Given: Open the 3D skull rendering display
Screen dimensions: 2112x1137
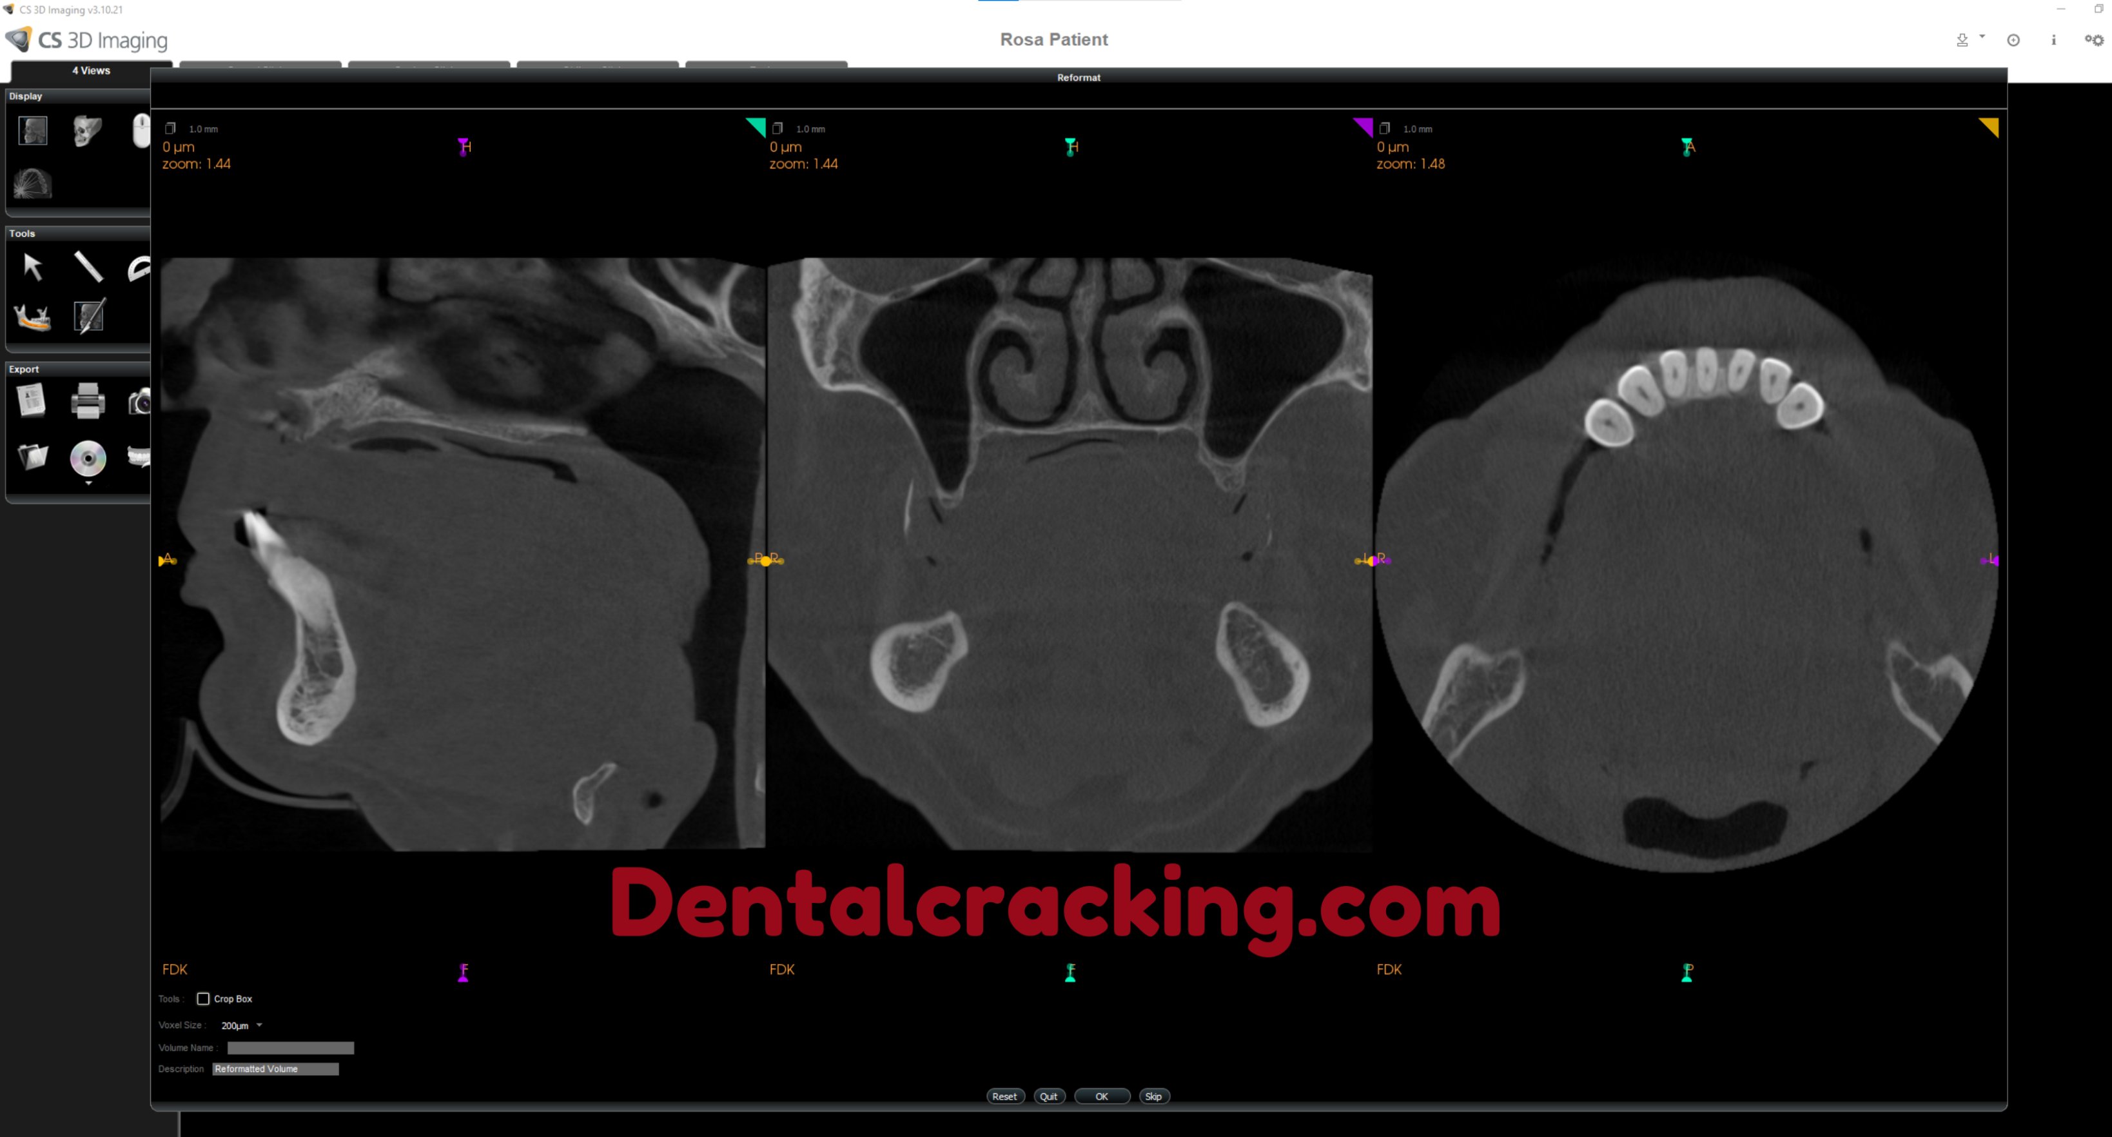Looking at the screenshot, I should coord(87,130).
